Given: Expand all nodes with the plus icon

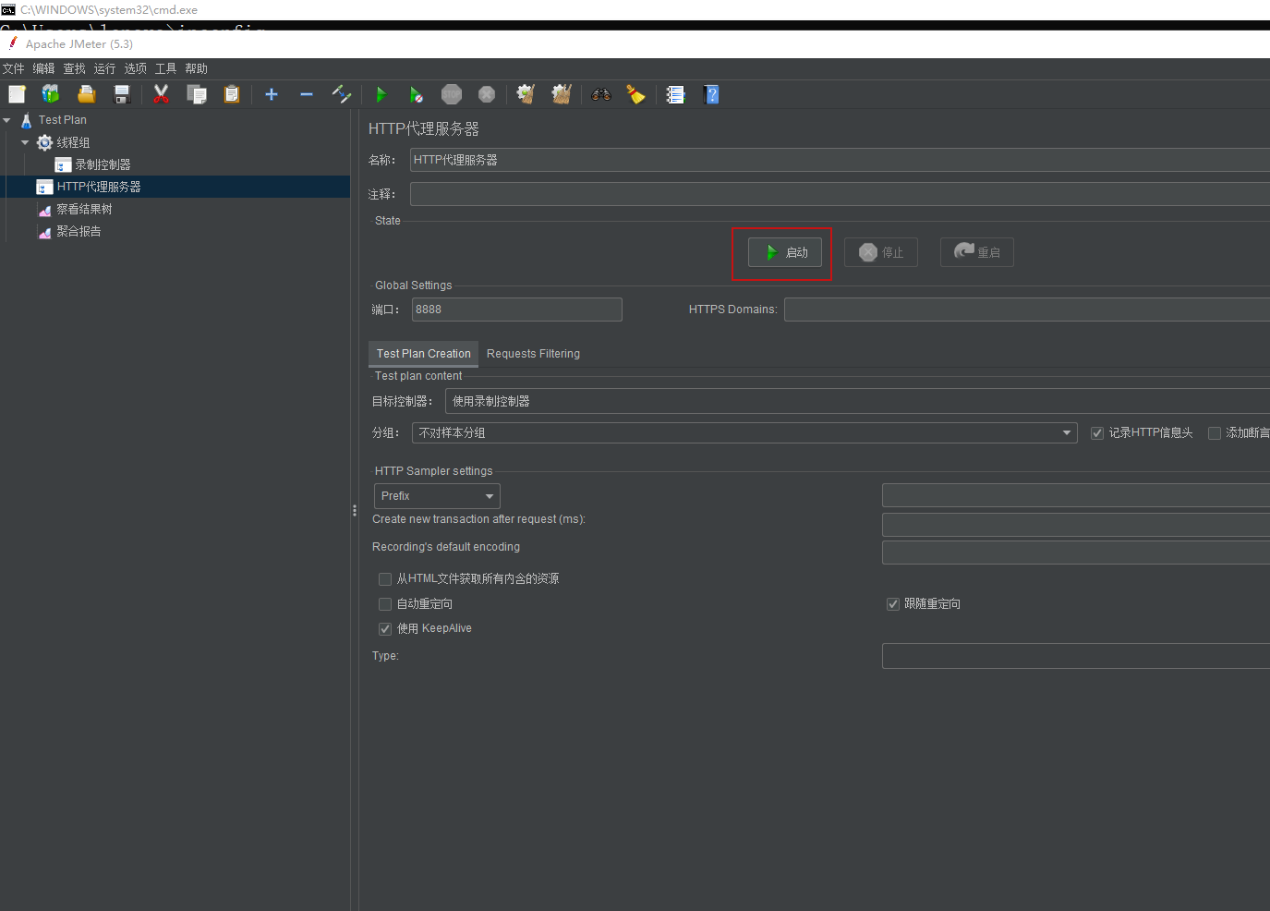Looking at the screenshot, I should 272,94.
